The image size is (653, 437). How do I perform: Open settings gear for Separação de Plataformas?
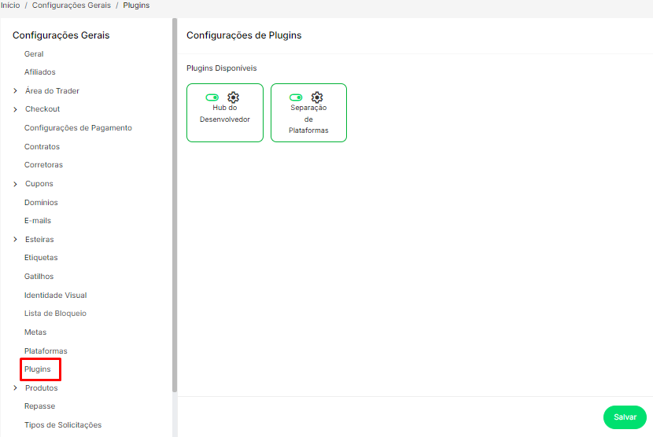317,97
